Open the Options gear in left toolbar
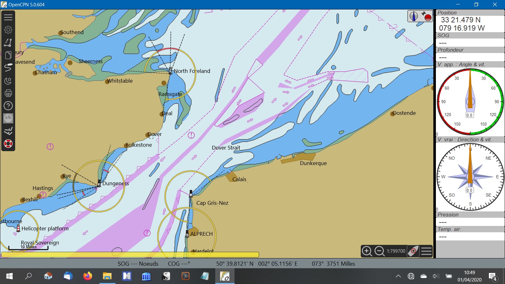The width and height of the screenshot is (505, 284). pos(8,30)
